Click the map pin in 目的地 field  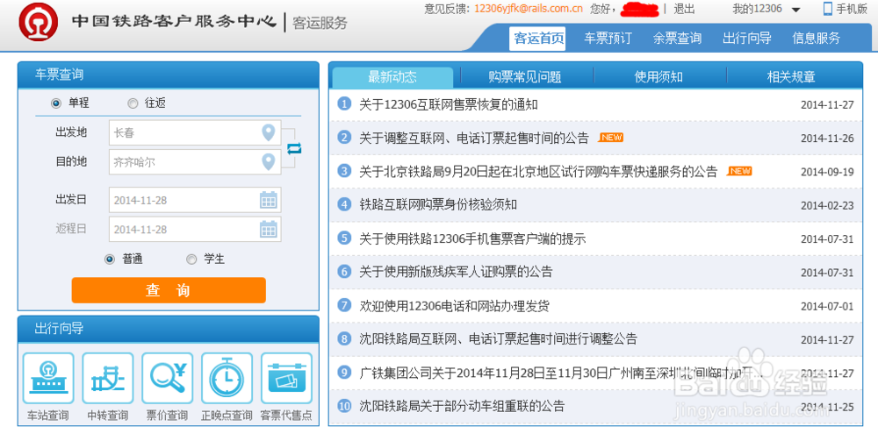[269, 162]
